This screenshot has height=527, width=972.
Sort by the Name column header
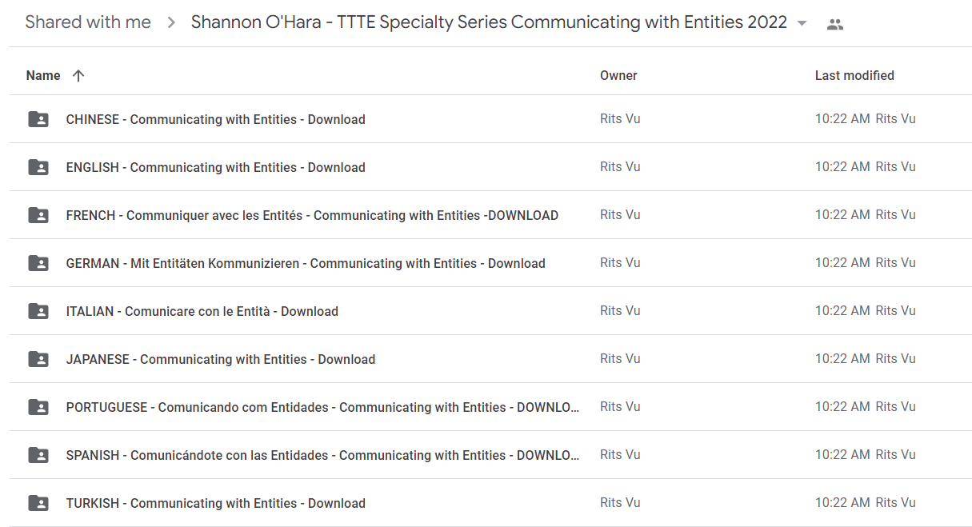(43, 76)
